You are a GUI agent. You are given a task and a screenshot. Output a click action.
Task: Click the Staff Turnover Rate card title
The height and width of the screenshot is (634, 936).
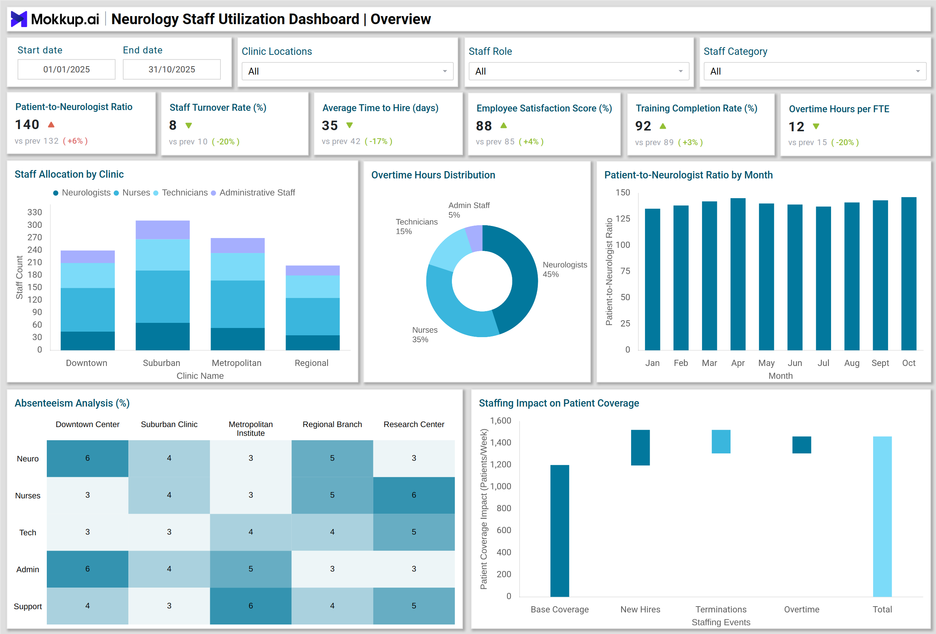click(218, 107)
